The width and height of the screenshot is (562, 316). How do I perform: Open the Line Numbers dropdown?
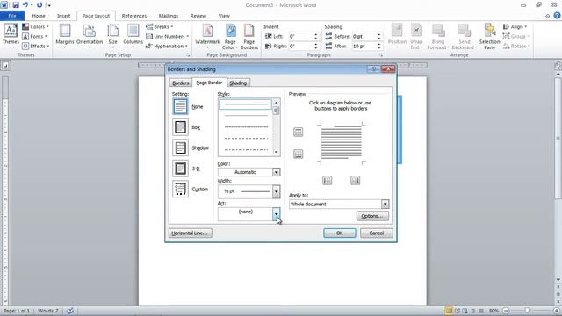(168, 37)
